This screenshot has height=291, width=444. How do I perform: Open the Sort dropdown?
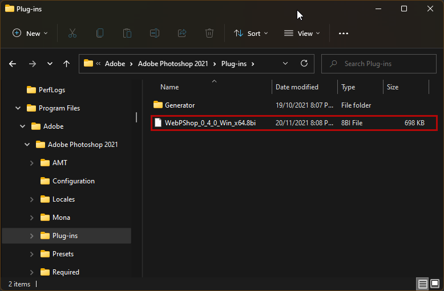coord(251,34)
